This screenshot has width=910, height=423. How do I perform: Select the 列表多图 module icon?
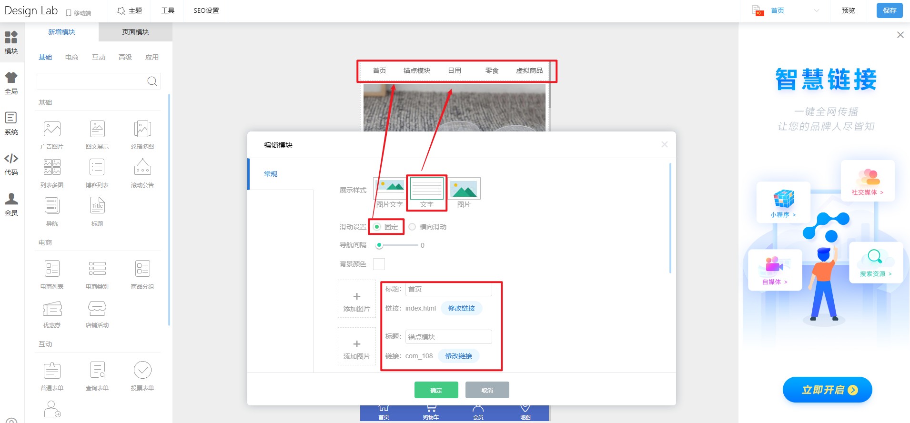pyautogui.click(x=52, y=167)
